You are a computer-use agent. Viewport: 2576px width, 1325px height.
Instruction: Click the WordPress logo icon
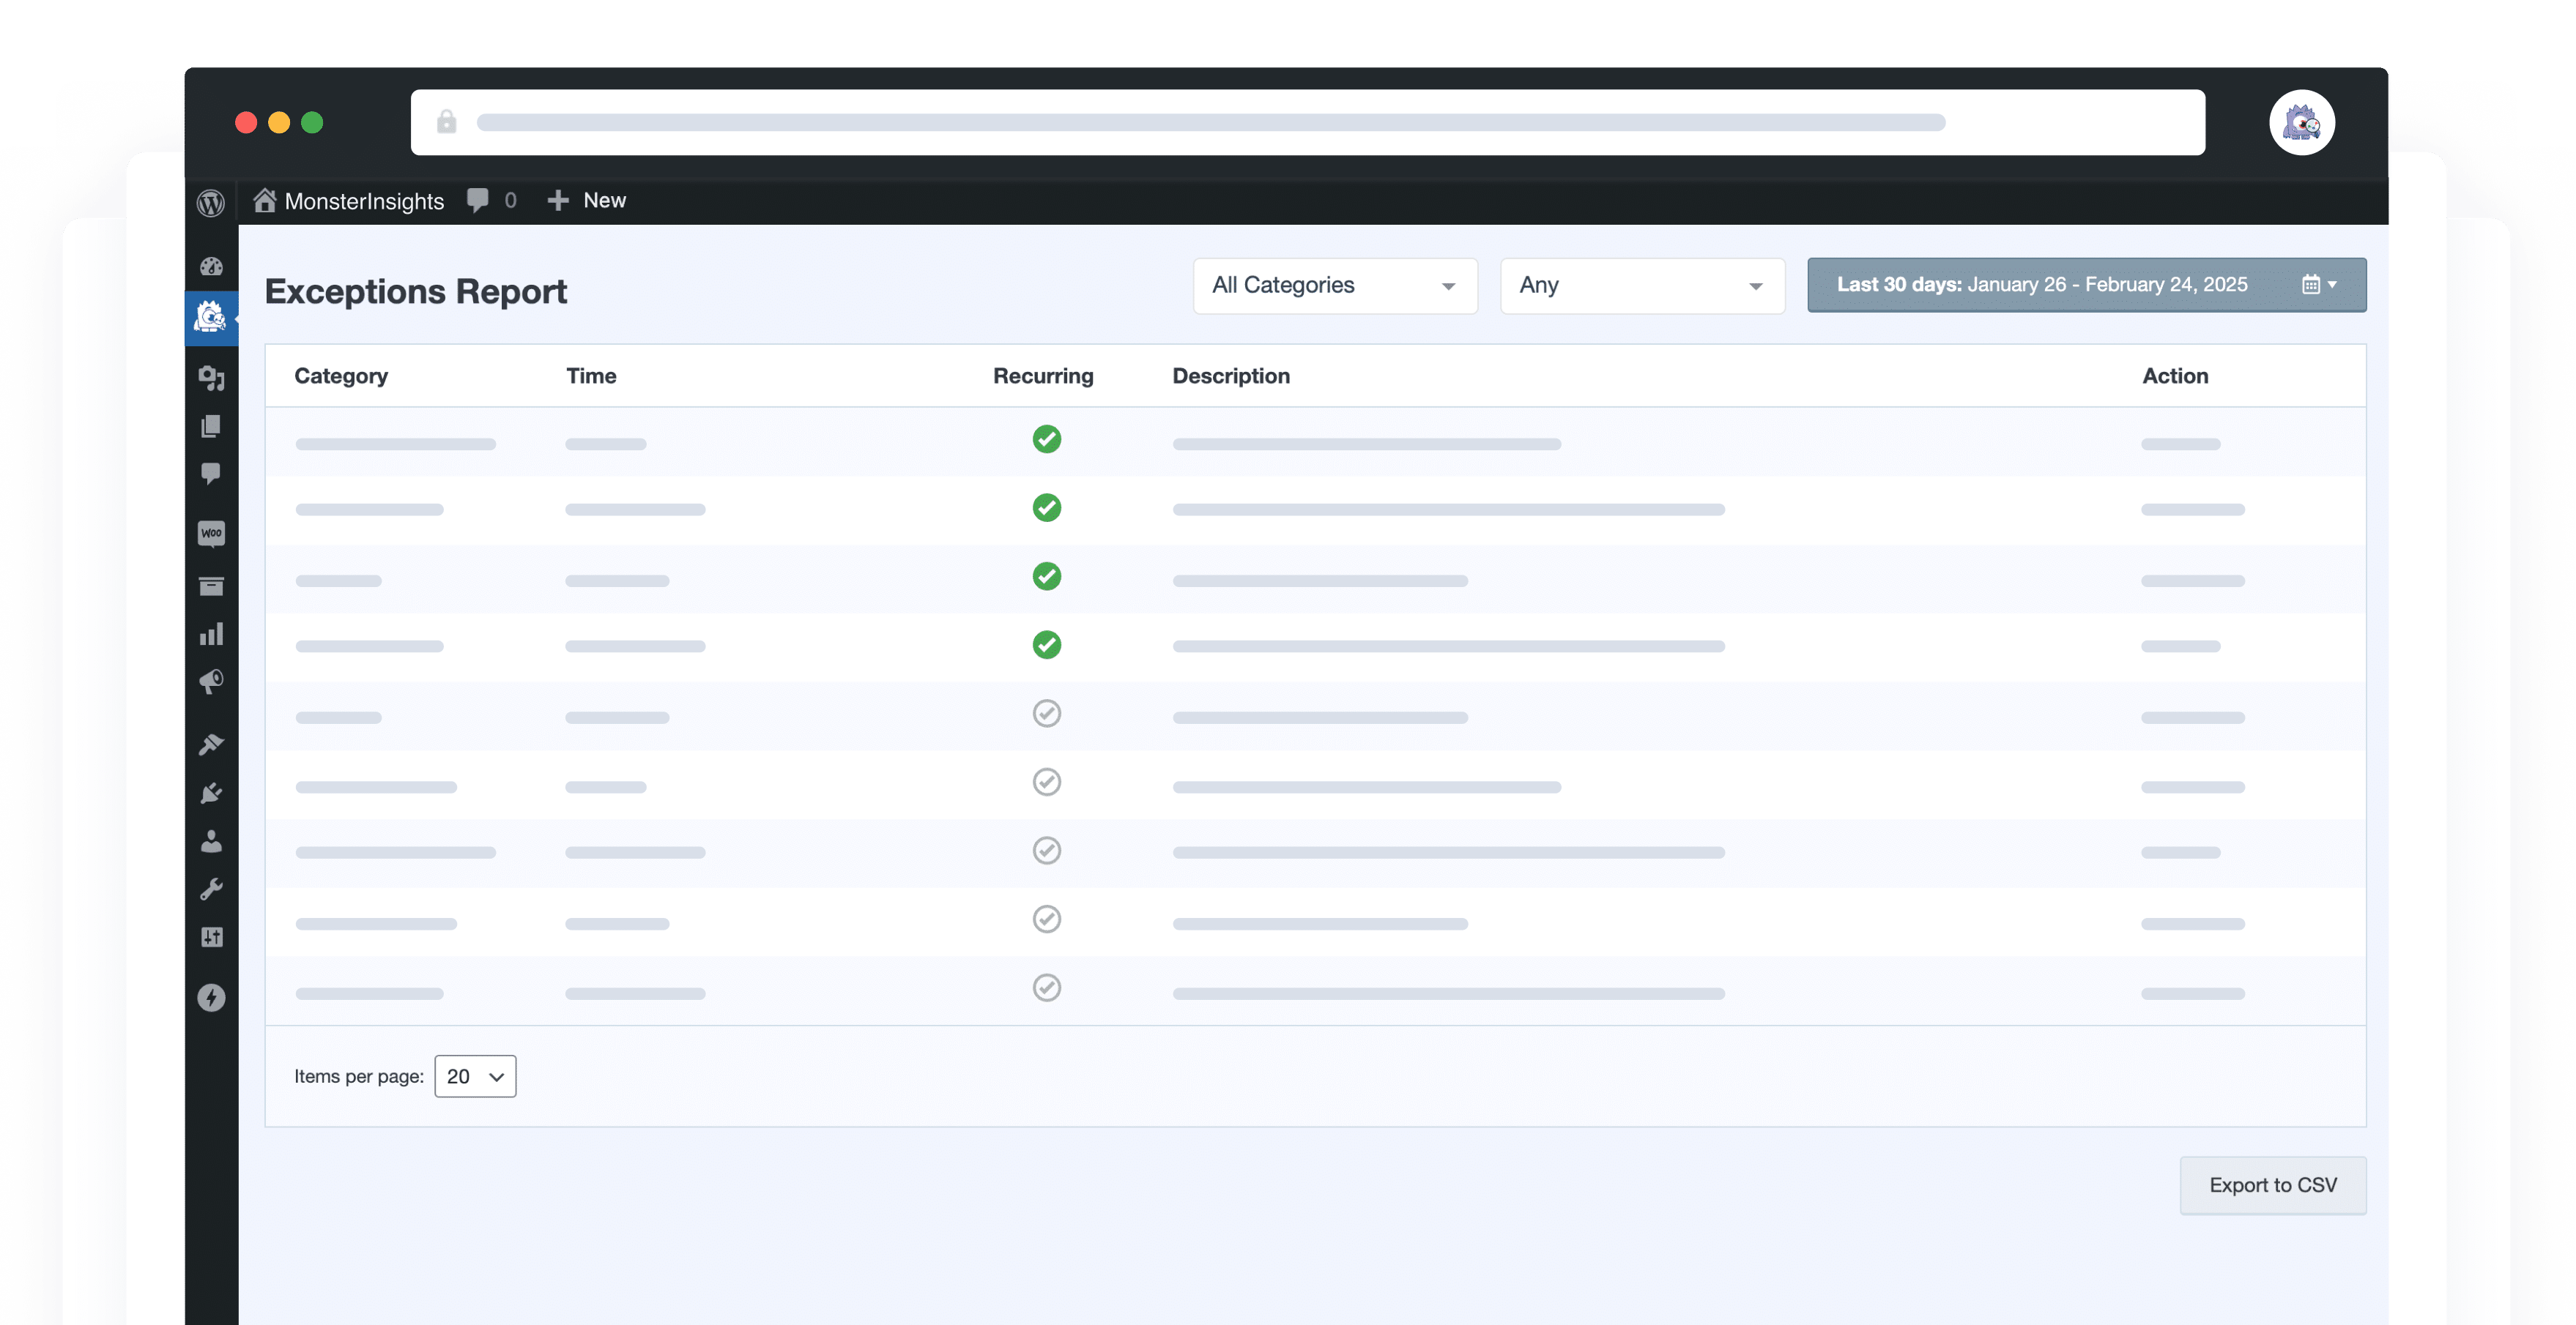(x=210, y=203)
